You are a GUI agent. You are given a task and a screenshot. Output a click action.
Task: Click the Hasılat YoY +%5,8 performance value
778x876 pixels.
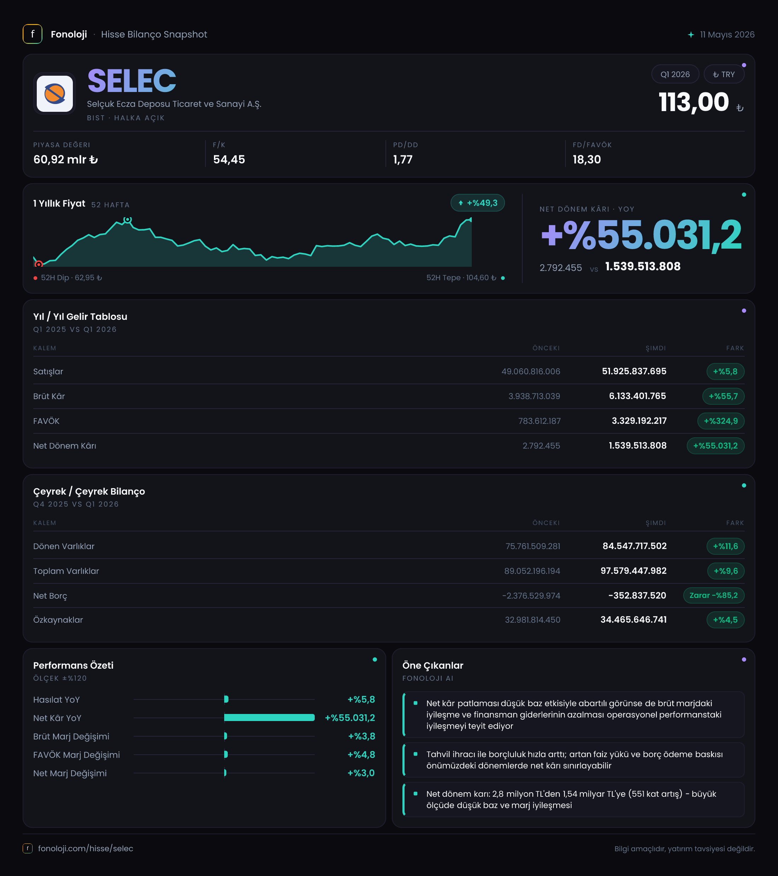click(361, 699)
